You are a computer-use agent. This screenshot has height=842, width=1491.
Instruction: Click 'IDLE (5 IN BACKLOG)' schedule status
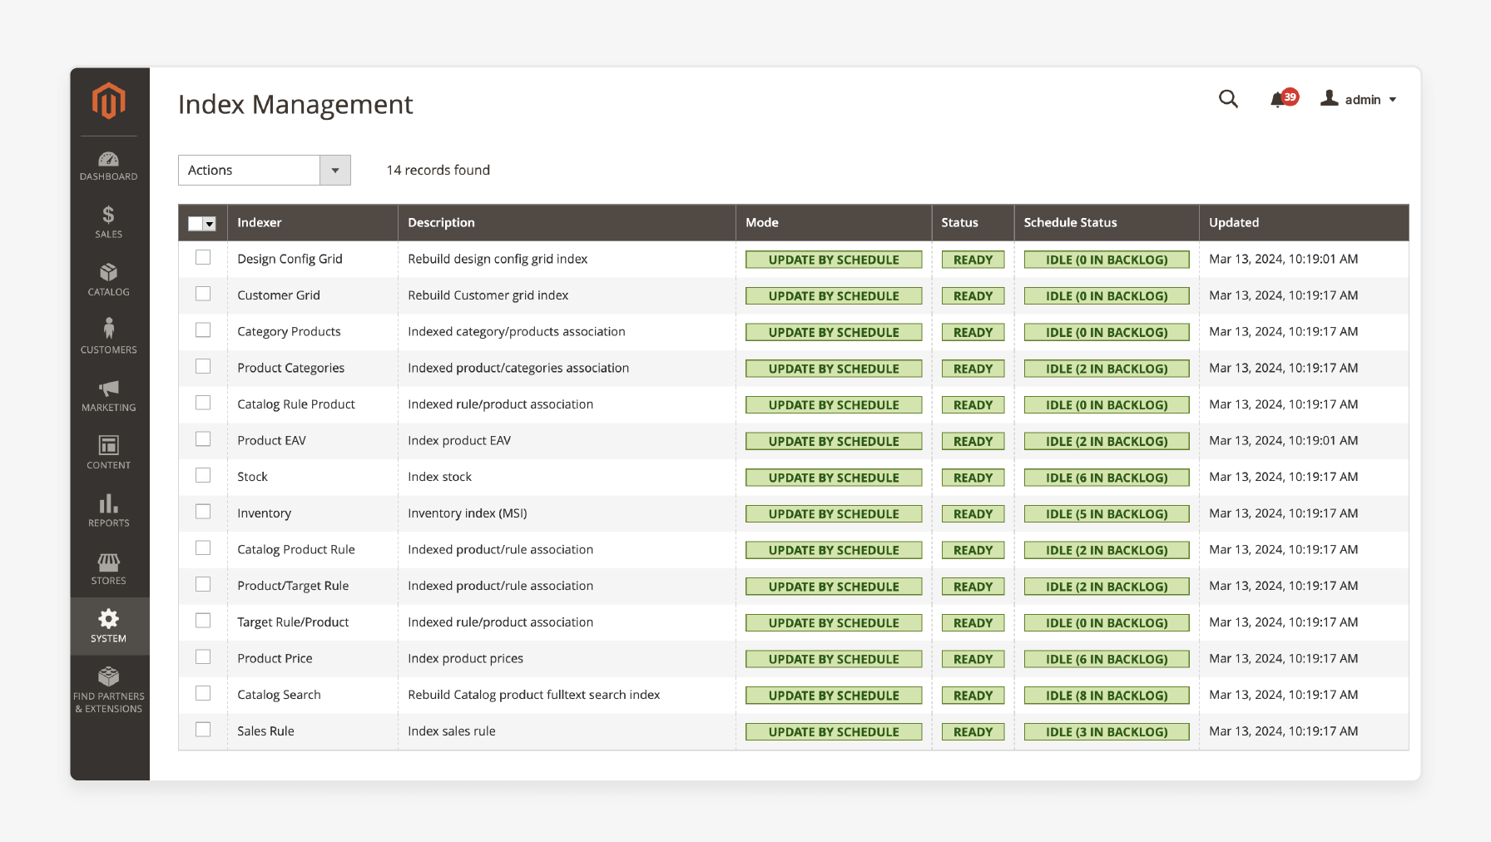coord(1107,514)
